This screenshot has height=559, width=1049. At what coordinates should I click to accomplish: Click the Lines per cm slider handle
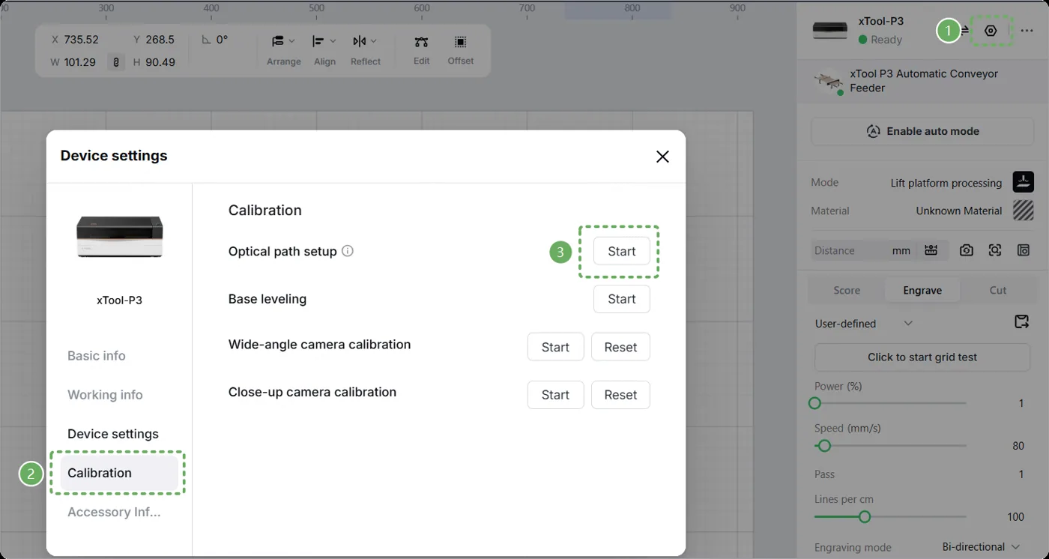[865, 517]
